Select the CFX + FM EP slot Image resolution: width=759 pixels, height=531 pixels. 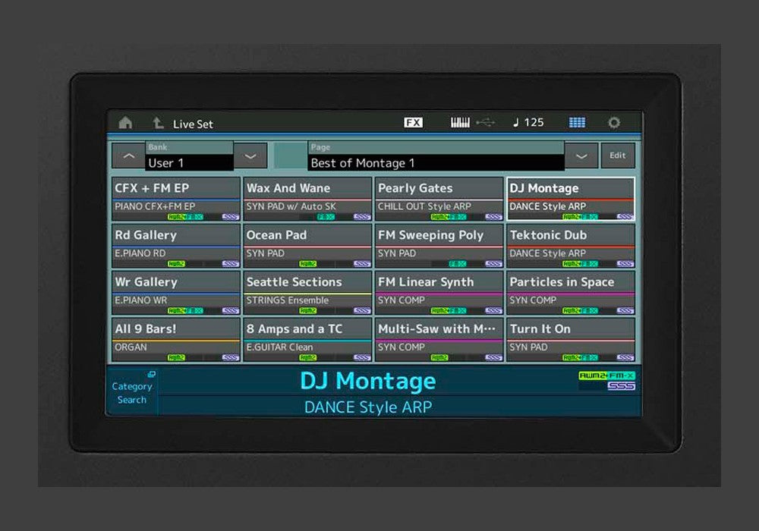click(x=176, y=200)
